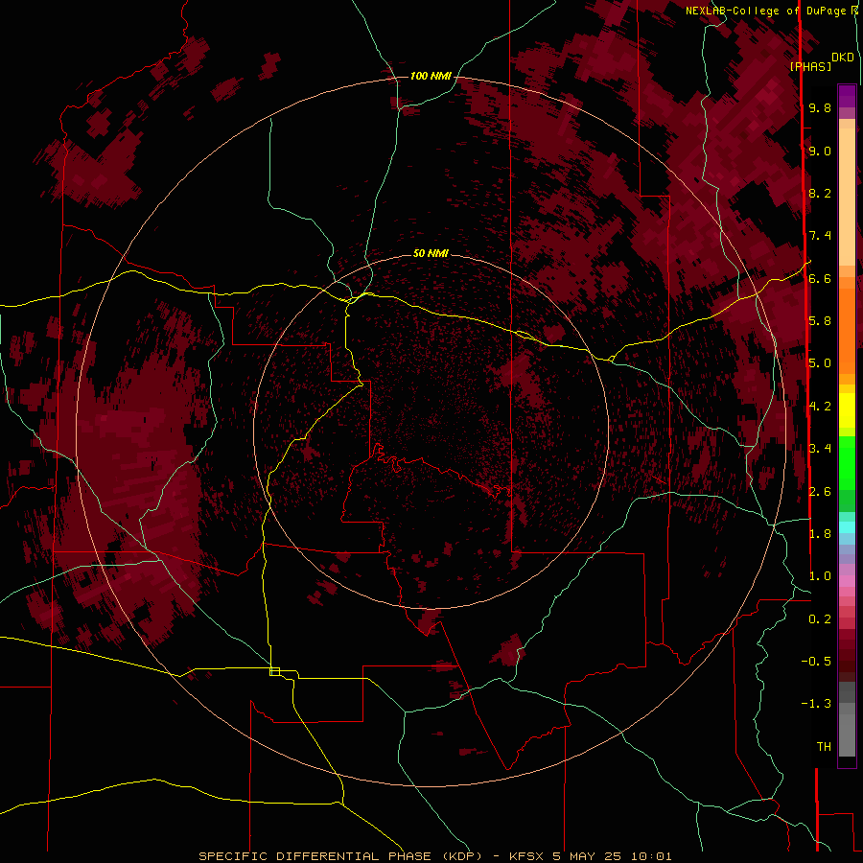Pick the pale peach band in color scale

pyautogui.click(x=847, y=197)
